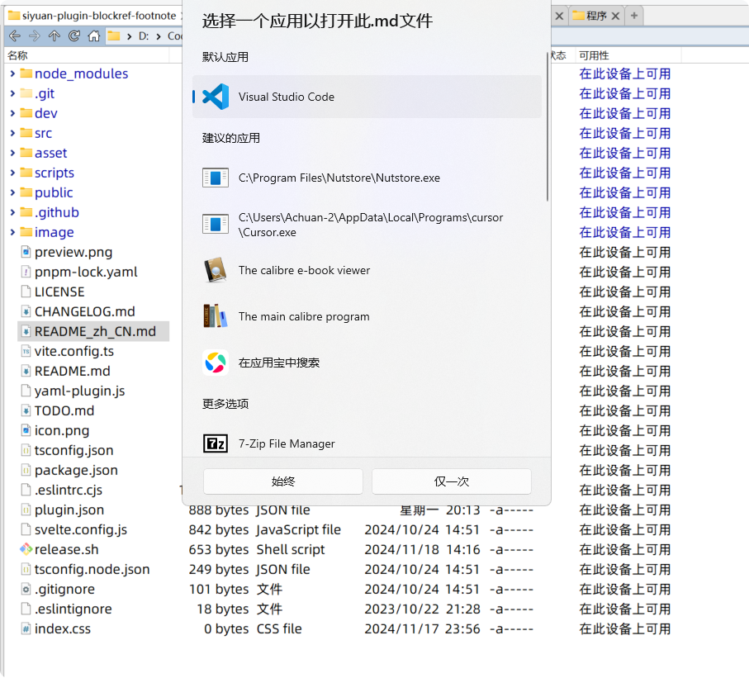This screenshot has height=678, width=749.
Task: Pick The calibre e-book viewer
Action: pyautogui.click(x=367, y=270)
